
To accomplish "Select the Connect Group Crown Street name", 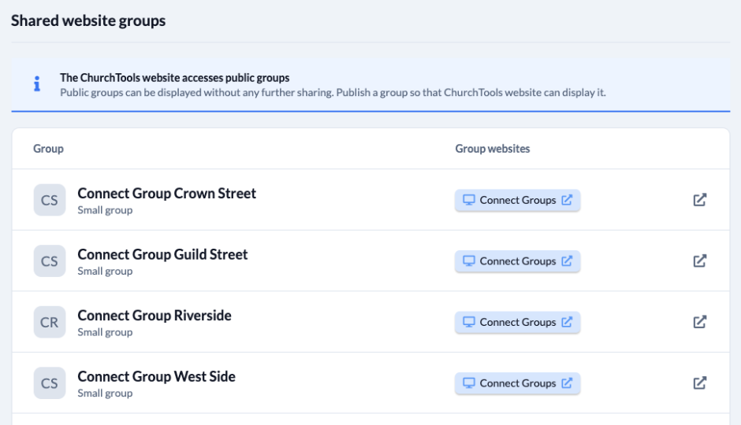I will click(167, 194).
